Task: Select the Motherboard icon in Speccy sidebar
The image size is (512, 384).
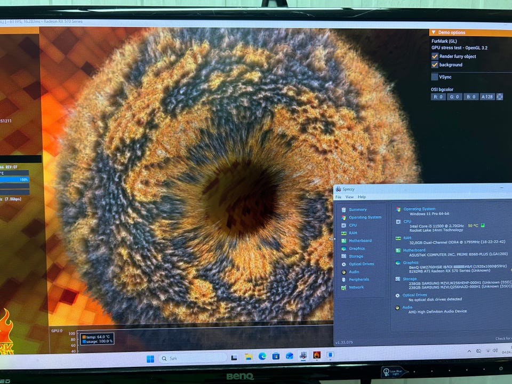Action: [343, 241]
